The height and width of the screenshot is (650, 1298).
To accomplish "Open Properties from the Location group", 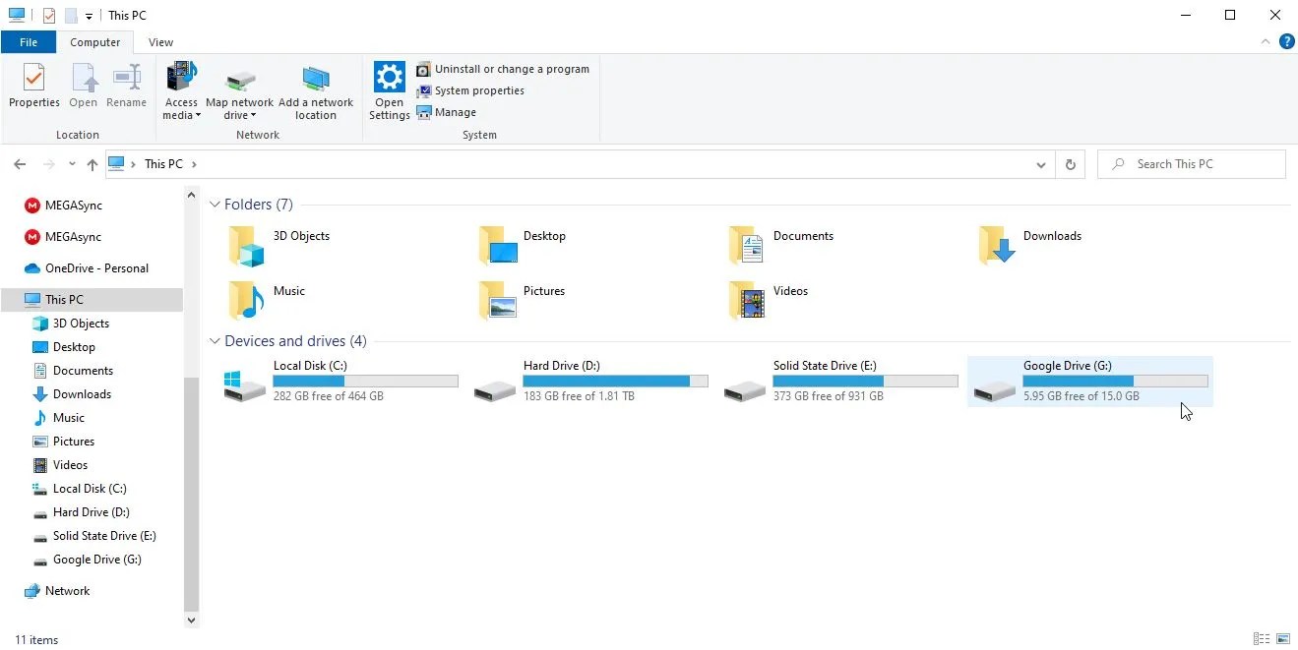I will coord(33,89).
